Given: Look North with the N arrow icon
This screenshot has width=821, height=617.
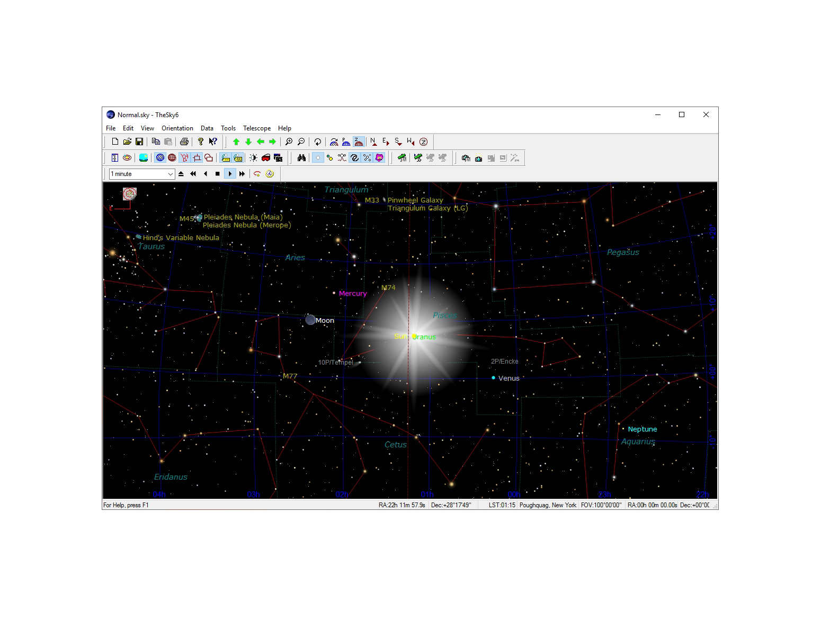Looking at the screenshot, I should pyautogui.click(x=374, y=142).
